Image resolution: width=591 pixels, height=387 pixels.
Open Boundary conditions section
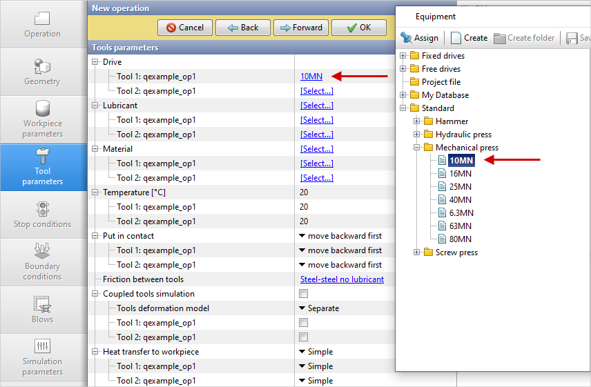coord(42,261)
